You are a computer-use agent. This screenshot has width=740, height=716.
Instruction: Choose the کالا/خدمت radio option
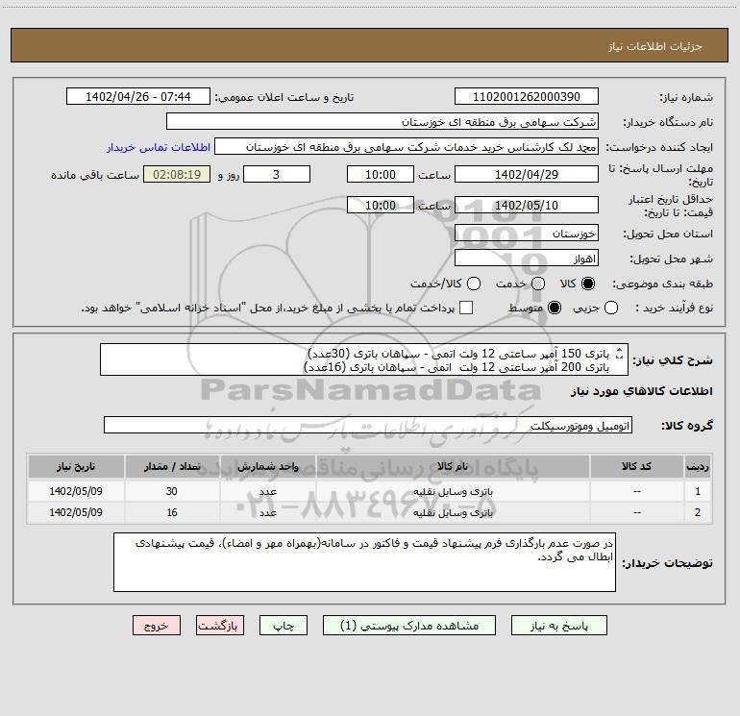472,284
